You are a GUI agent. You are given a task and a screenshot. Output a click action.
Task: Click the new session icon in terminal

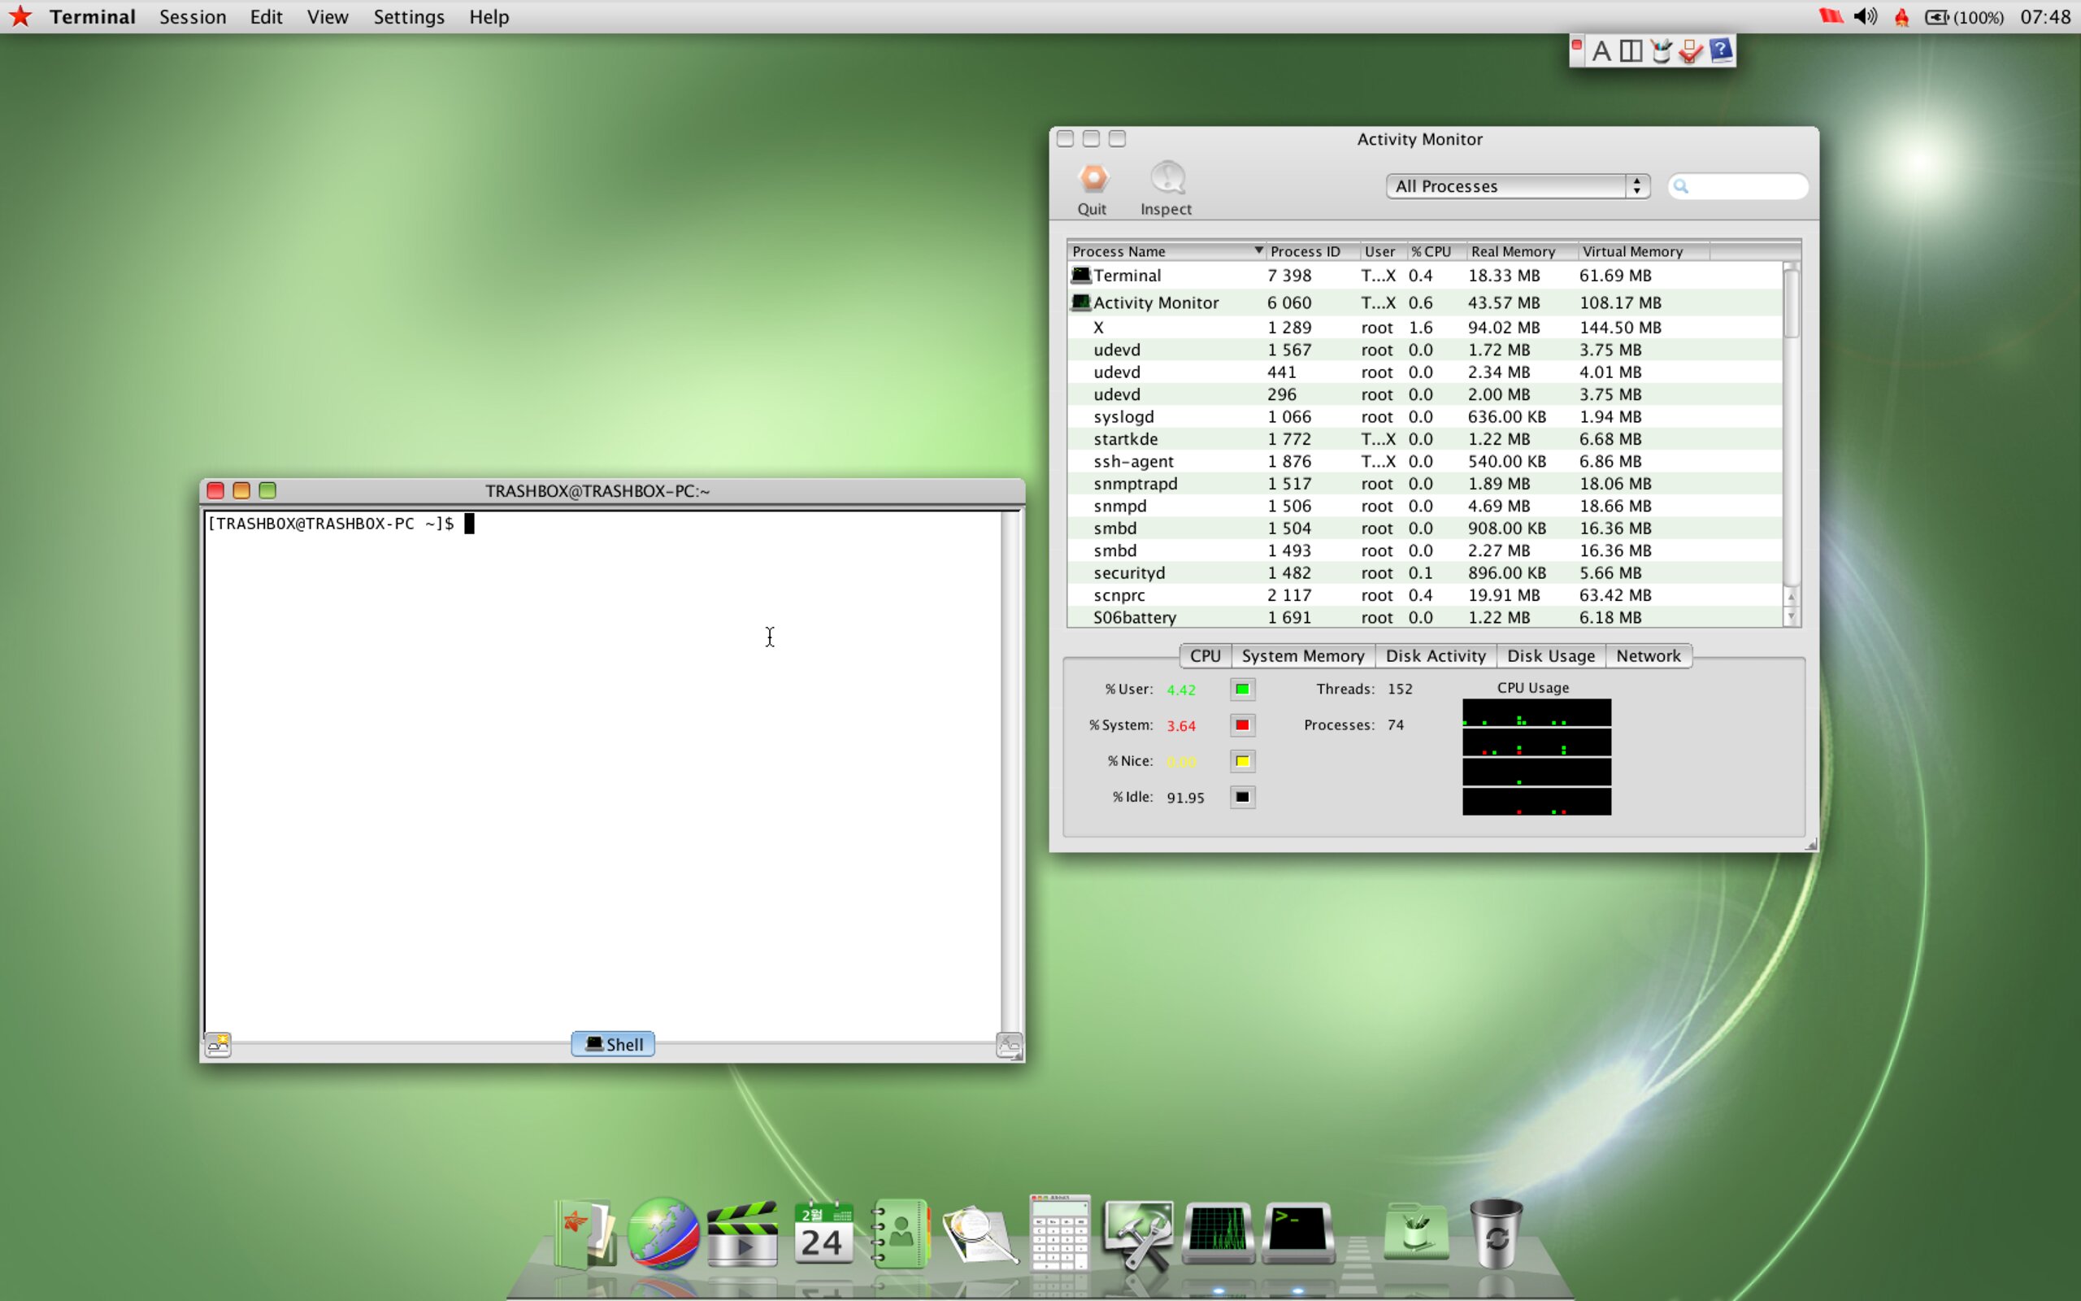point(218,1045)
